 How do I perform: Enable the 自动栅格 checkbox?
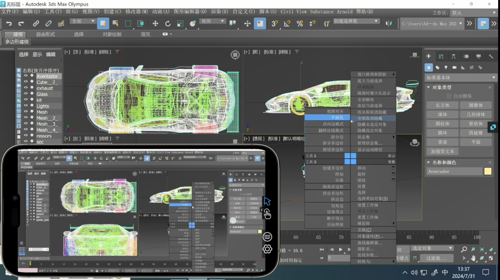point(449,96)
